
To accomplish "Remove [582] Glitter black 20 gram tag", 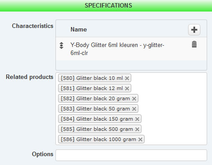I will (134, 98).
